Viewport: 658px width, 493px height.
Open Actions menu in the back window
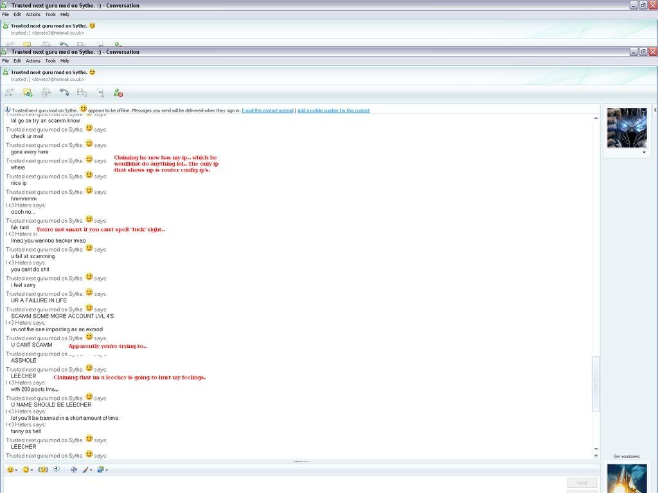[x=33, y=14]
